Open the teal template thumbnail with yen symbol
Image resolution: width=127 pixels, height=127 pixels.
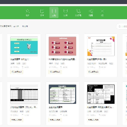(24, 46)
